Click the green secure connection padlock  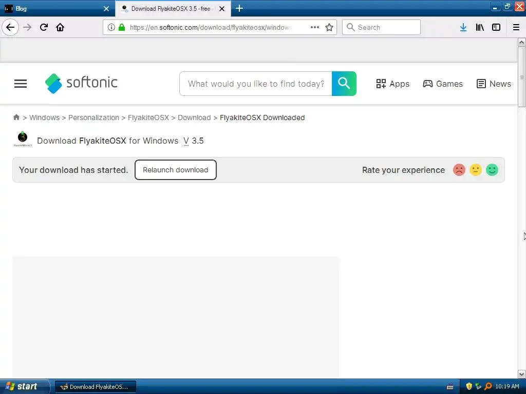[x=122, y=27]
